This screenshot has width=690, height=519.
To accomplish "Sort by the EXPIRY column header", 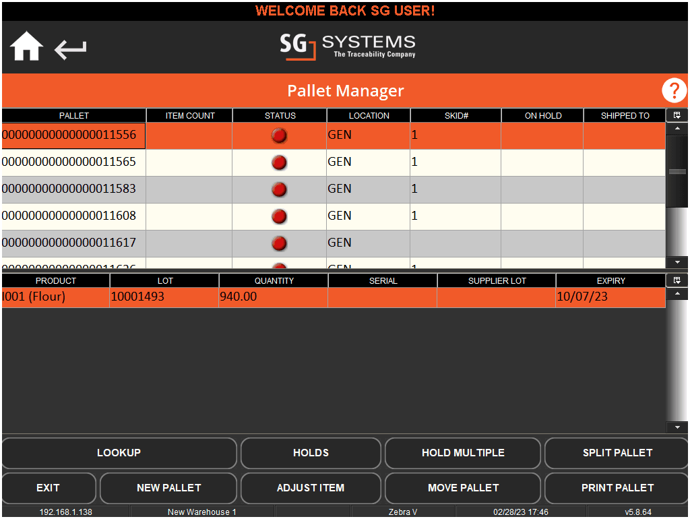I will click(x=610, y=280).
